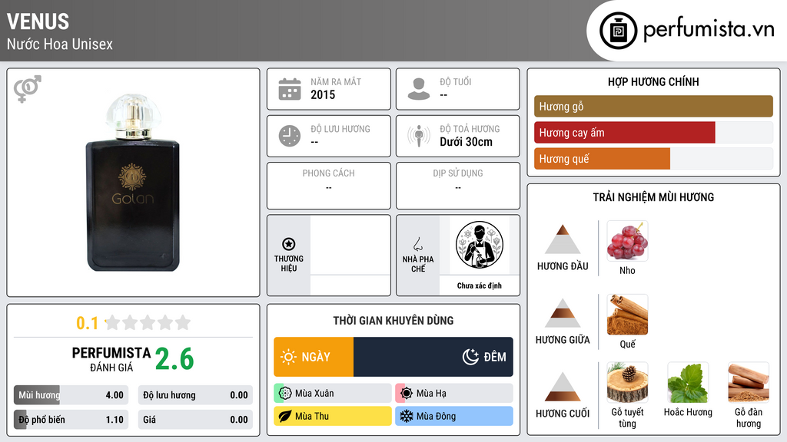Click the Phong cách box
Image resolution: width=787 pixels, height=442 pixels.
tap(329, 186)
